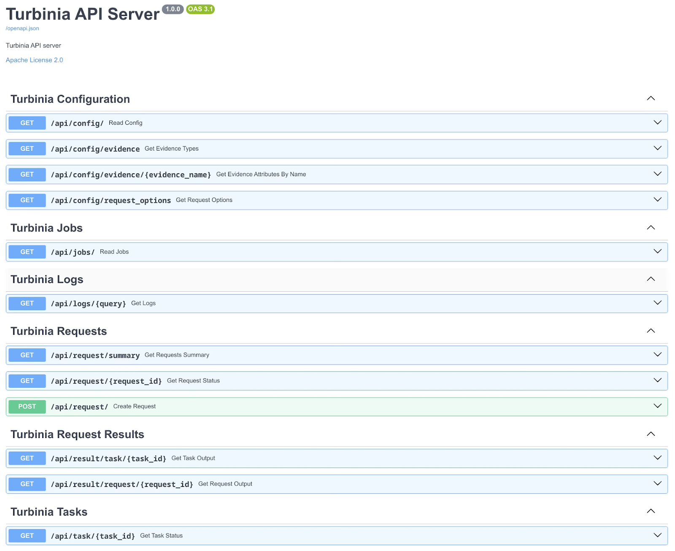The image size is (675, 551).
Task: Expand the Create Request row chevron
Action: (657, 406)
